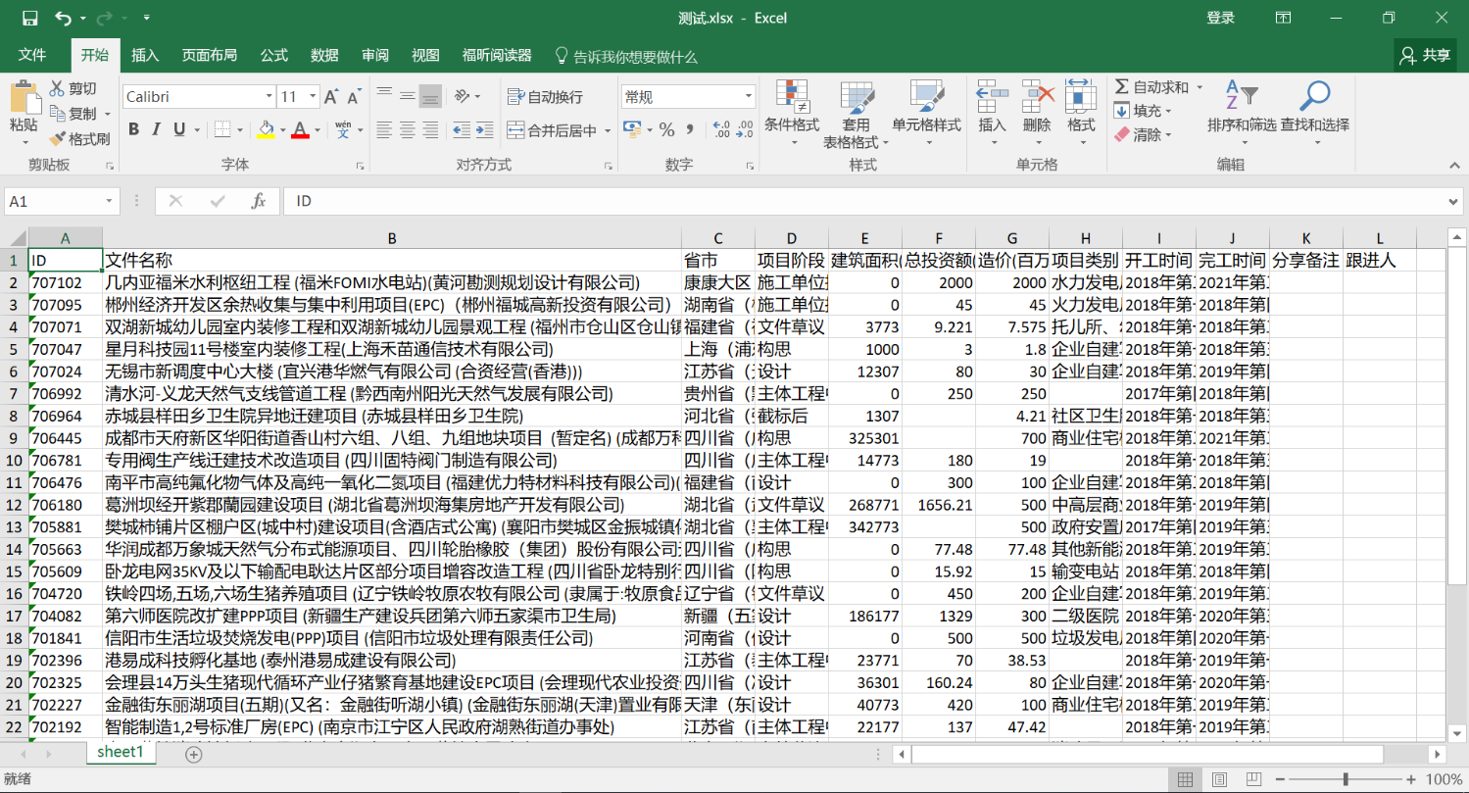The width and height of the screenshot is (1469, 793).
Task: Open Format as Table (套用表格格式)
Action: (x=856, y=114)
